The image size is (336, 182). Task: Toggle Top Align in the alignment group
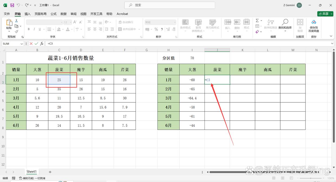pyautogui.click(x=89, y=22)
